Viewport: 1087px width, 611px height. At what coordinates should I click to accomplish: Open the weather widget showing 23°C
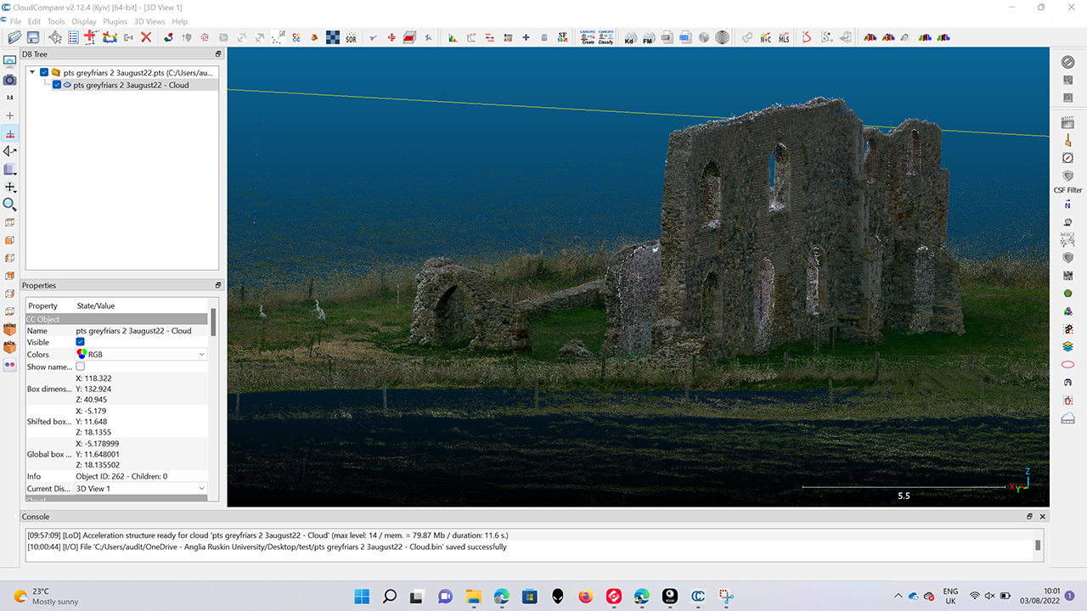pyautogui.click(x=47, y=596)
